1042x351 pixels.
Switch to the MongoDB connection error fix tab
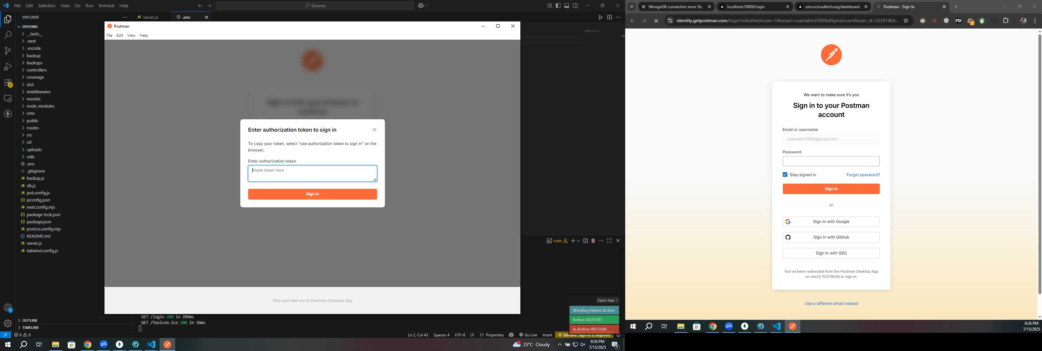coord(675,7)
